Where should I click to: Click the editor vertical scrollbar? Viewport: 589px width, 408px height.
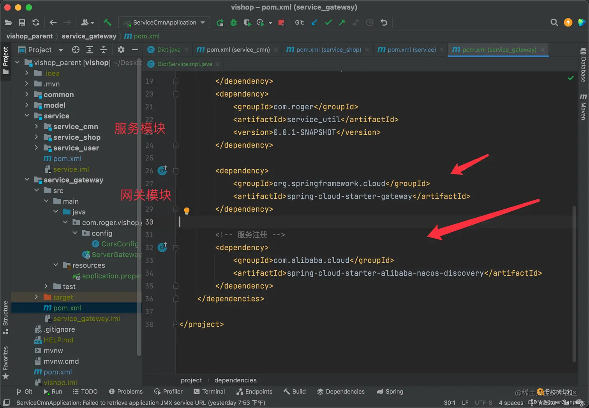(574, 284)
